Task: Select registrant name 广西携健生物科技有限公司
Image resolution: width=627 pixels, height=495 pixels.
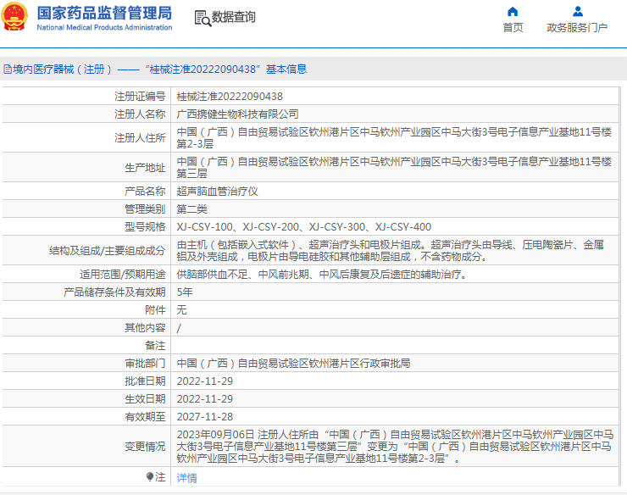Action: 237,114
